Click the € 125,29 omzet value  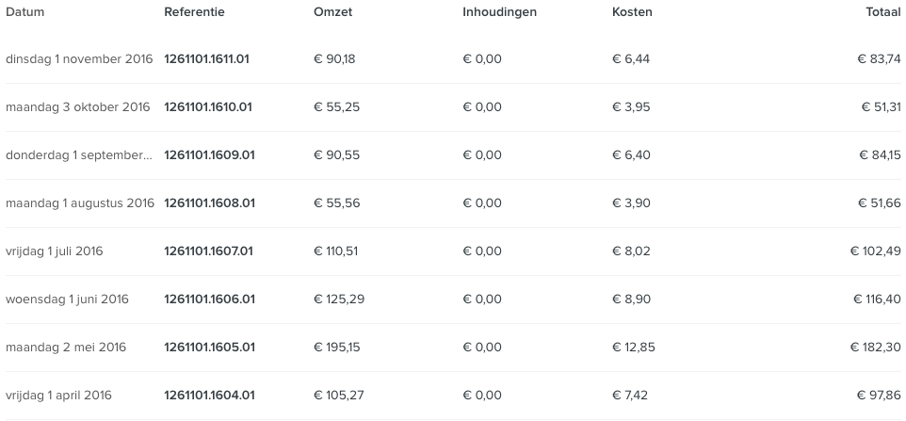(339, 299)
